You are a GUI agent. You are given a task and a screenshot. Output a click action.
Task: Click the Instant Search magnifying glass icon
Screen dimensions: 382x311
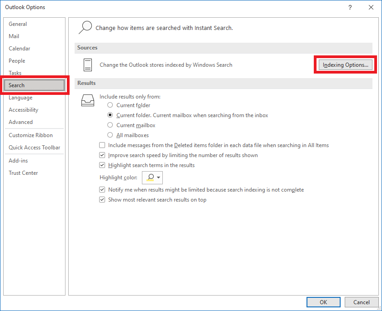(x=85, y=28)
